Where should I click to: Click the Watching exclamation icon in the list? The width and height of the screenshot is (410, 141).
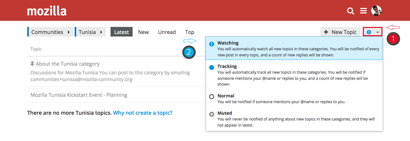211,44
